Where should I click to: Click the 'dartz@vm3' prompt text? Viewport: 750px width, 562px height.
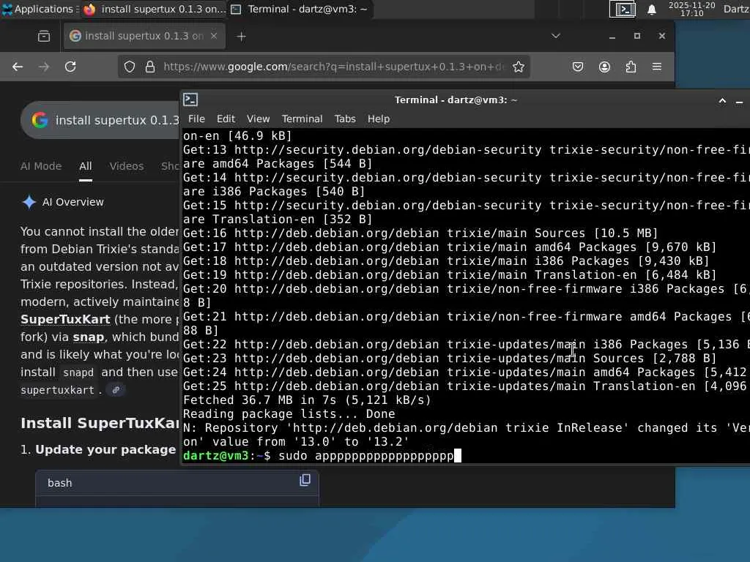pos(216,455)
